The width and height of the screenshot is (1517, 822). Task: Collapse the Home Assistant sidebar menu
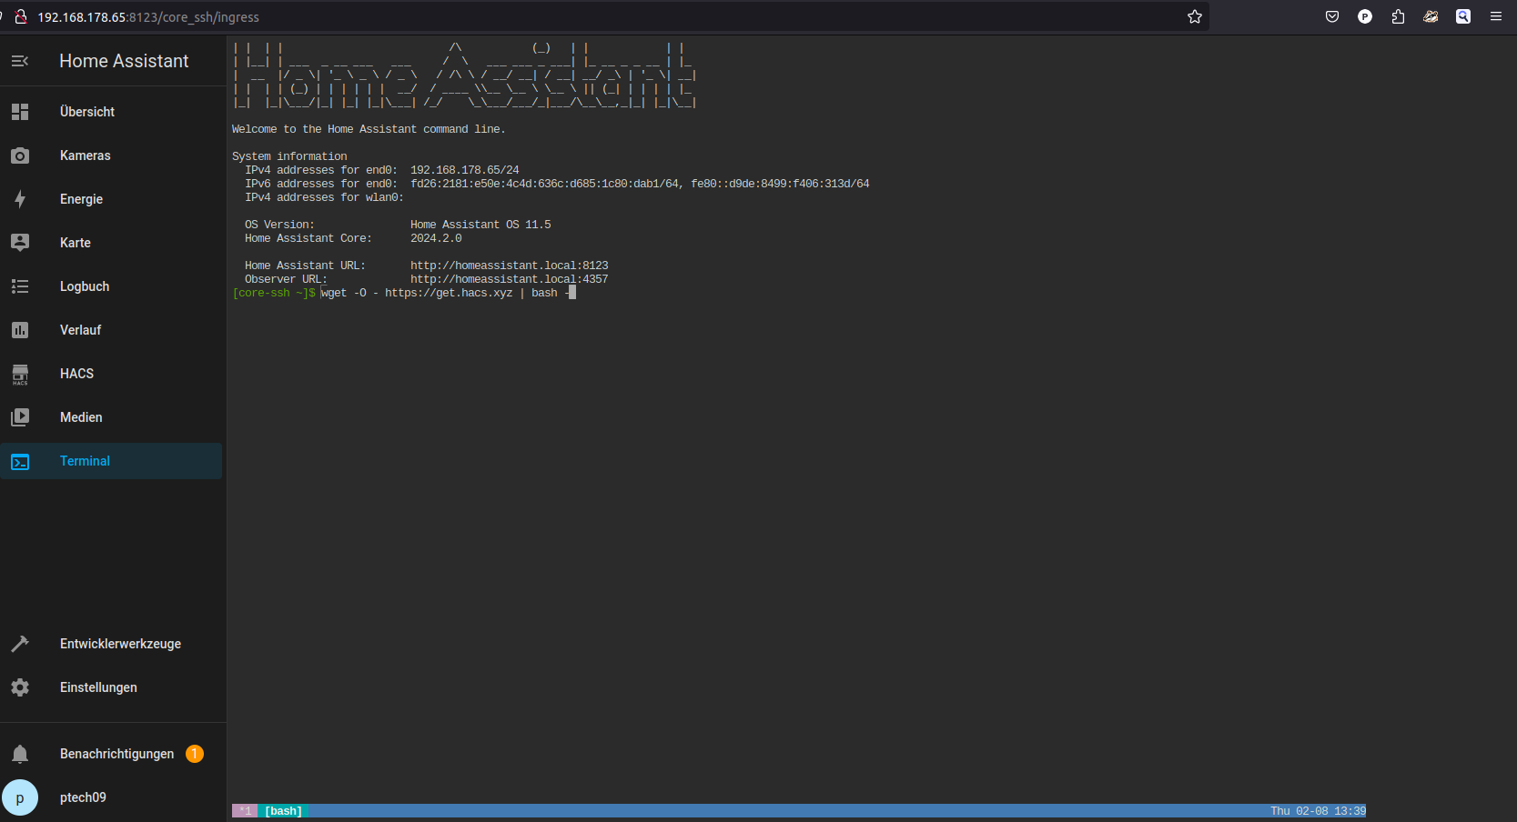pyautogui.click(x=20, y=61)
